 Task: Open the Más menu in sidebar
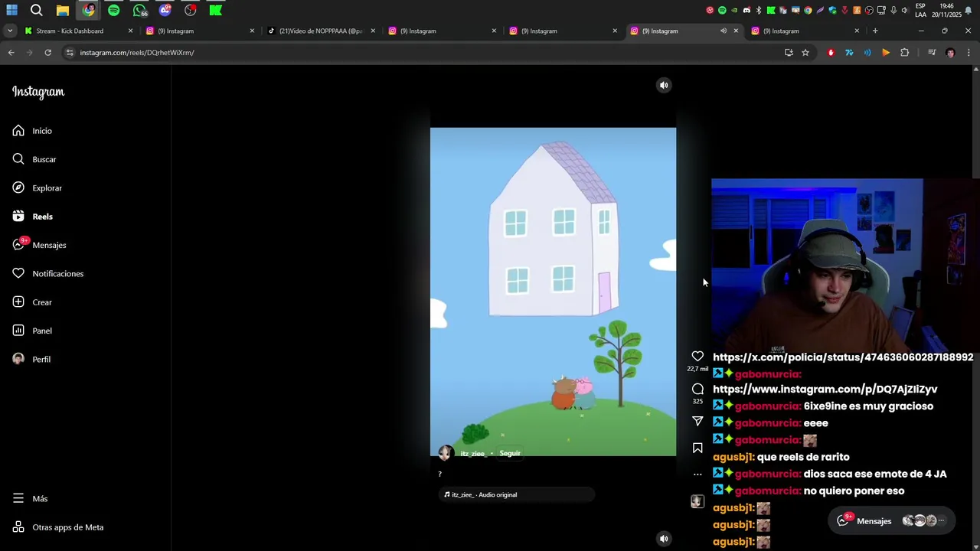(30, 499)
